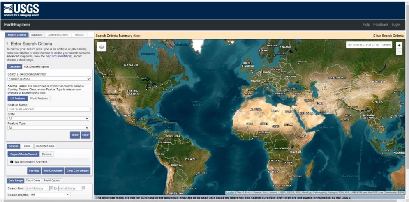Click the EarthExplorer title
409x202 pixels.
click(17, 25)
